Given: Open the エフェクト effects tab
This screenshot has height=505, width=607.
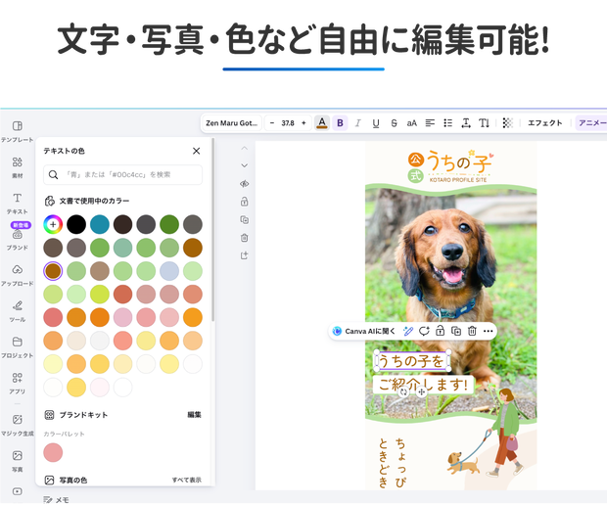Looking at the screenshot, I should click(x=544, y=123).
